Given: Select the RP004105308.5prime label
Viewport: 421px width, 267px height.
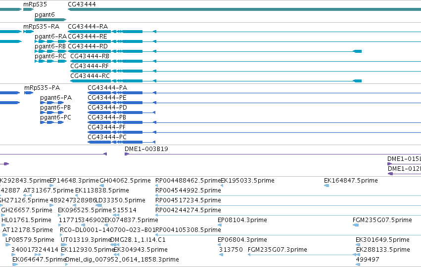Looking at the screenshot, I should [188, 230].
